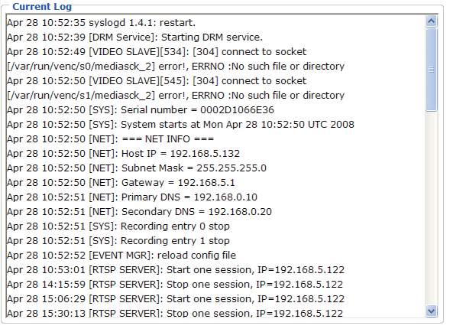Click the vertical scrollbar thumb
Screen dimensions: 450x329
tap(432, 70)
